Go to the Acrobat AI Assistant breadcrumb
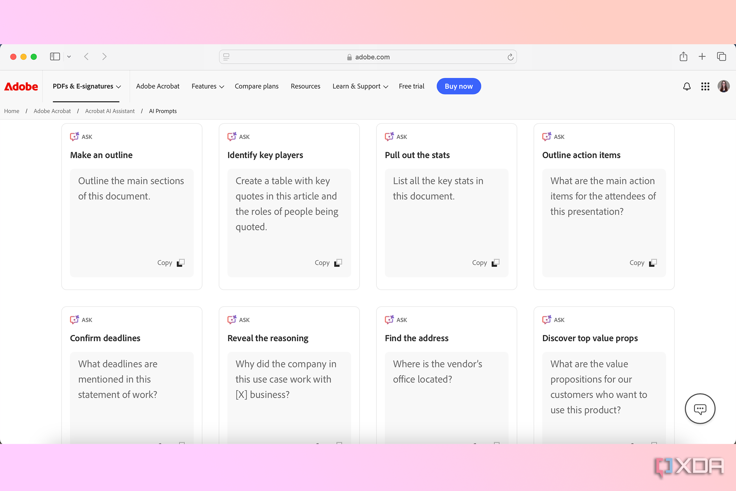 tap(110, 111)
